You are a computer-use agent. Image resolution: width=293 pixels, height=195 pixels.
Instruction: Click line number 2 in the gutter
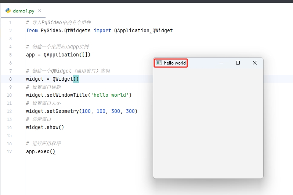10,31
